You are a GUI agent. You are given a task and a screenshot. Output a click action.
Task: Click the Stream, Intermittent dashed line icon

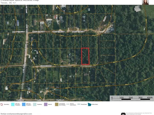click(68, 104)
